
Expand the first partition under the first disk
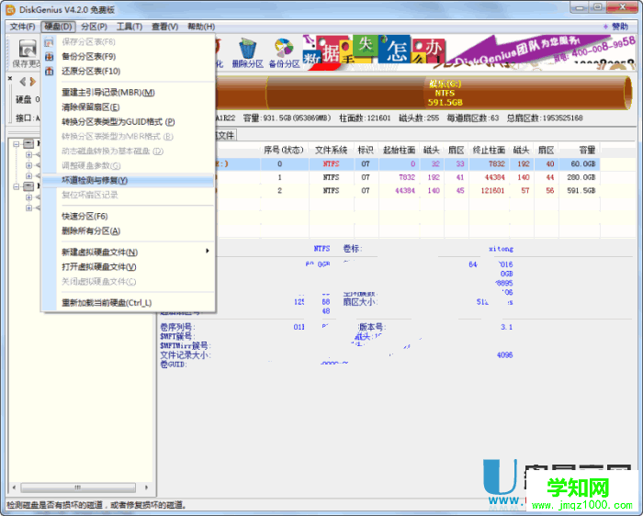28,154
